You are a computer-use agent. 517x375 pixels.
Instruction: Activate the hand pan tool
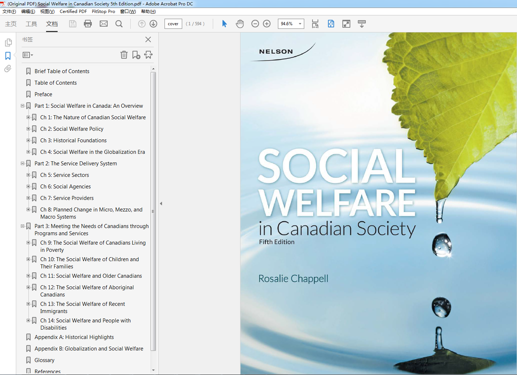click(240, 24)
